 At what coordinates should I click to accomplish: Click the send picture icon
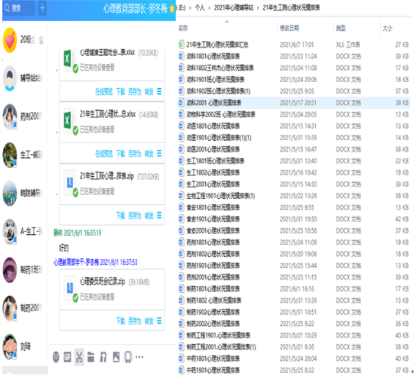point(115,357)
